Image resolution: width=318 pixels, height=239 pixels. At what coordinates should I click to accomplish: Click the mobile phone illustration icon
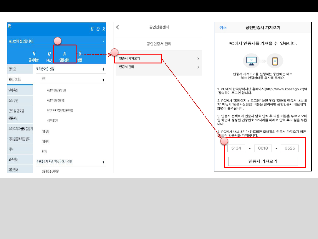275,61
